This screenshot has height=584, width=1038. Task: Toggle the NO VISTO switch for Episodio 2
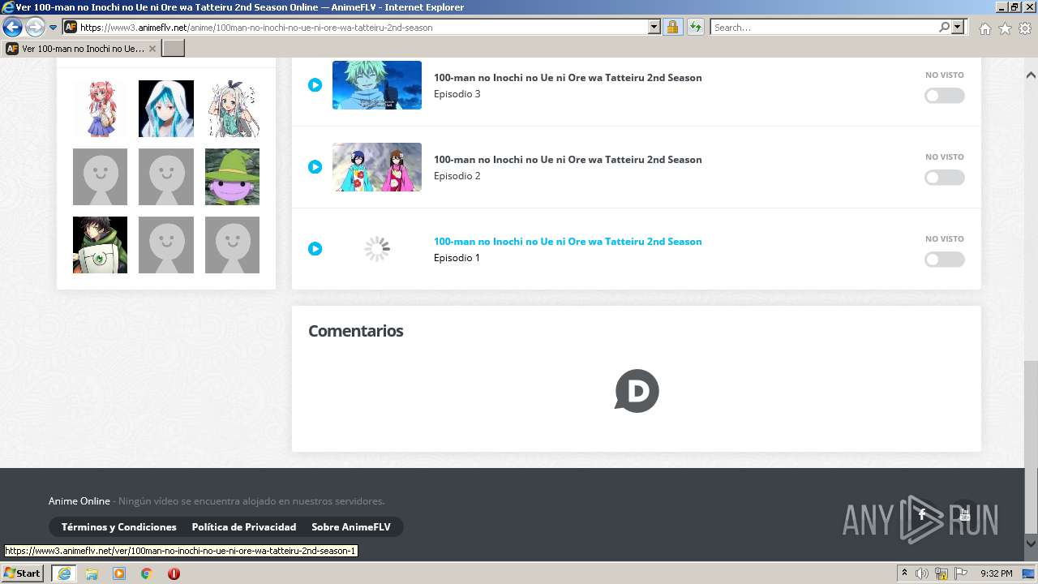click(x=945, y=178)
